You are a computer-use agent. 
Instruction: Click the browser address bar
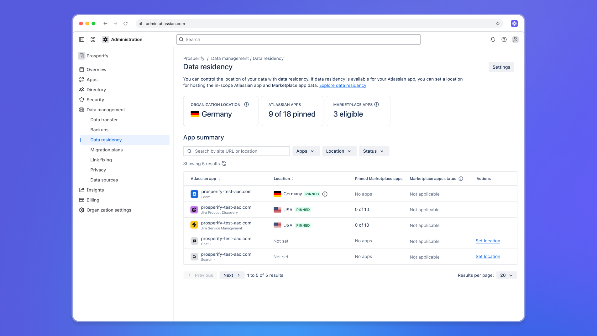[319, 24]
